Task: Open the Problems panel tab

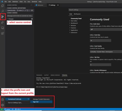Action: point(39,75)
